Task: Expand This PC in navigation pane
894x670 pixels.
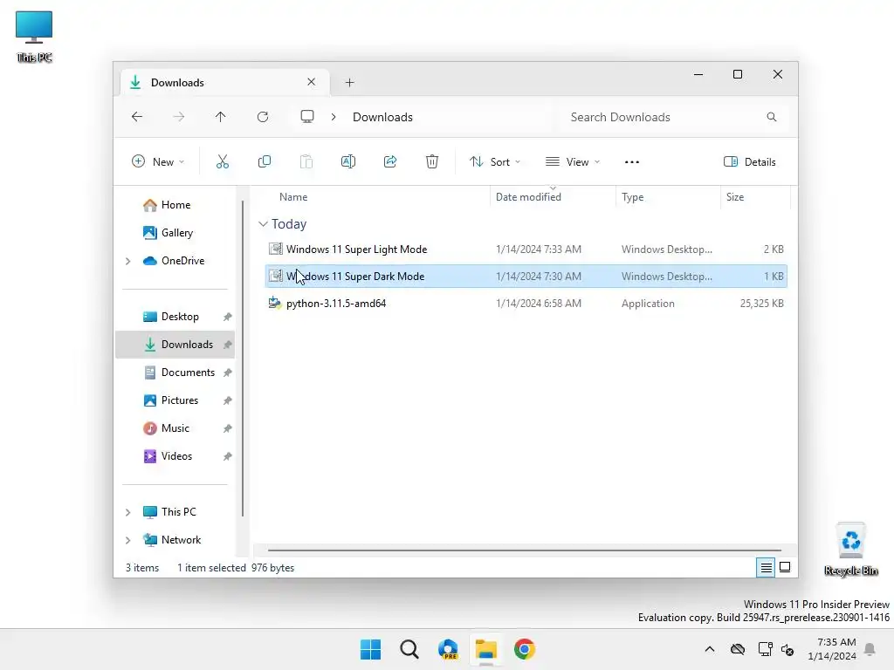Action: click(128, 512)
